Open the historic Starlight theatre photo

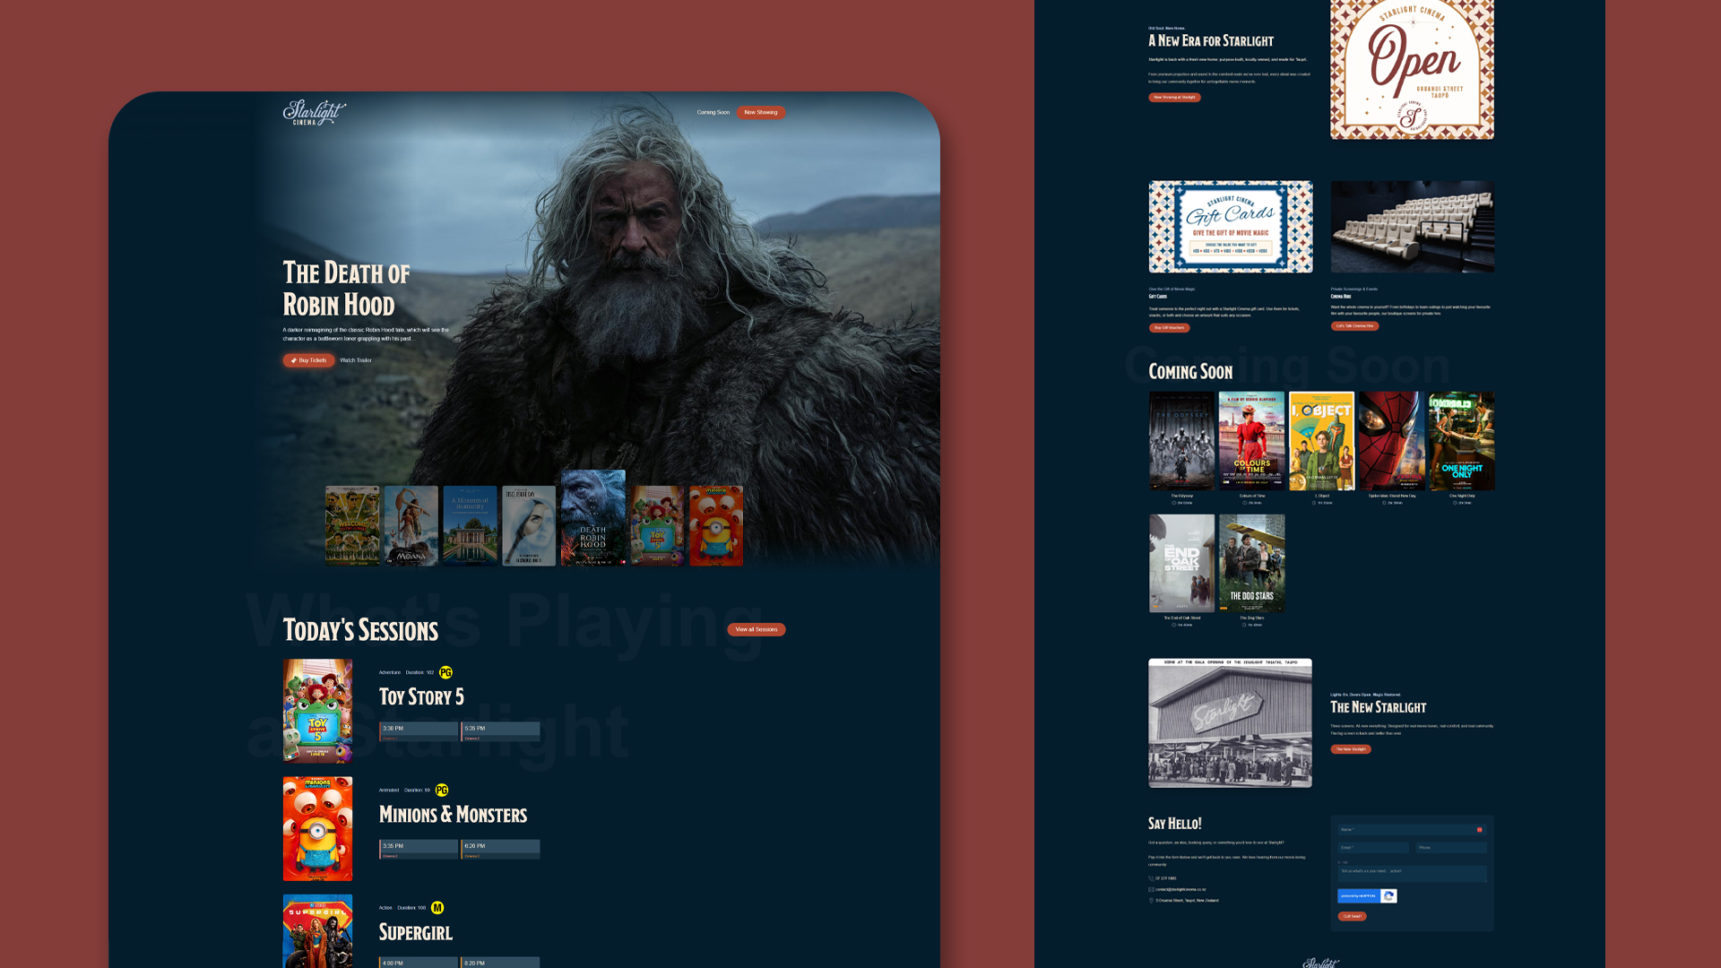point(1230,723)
